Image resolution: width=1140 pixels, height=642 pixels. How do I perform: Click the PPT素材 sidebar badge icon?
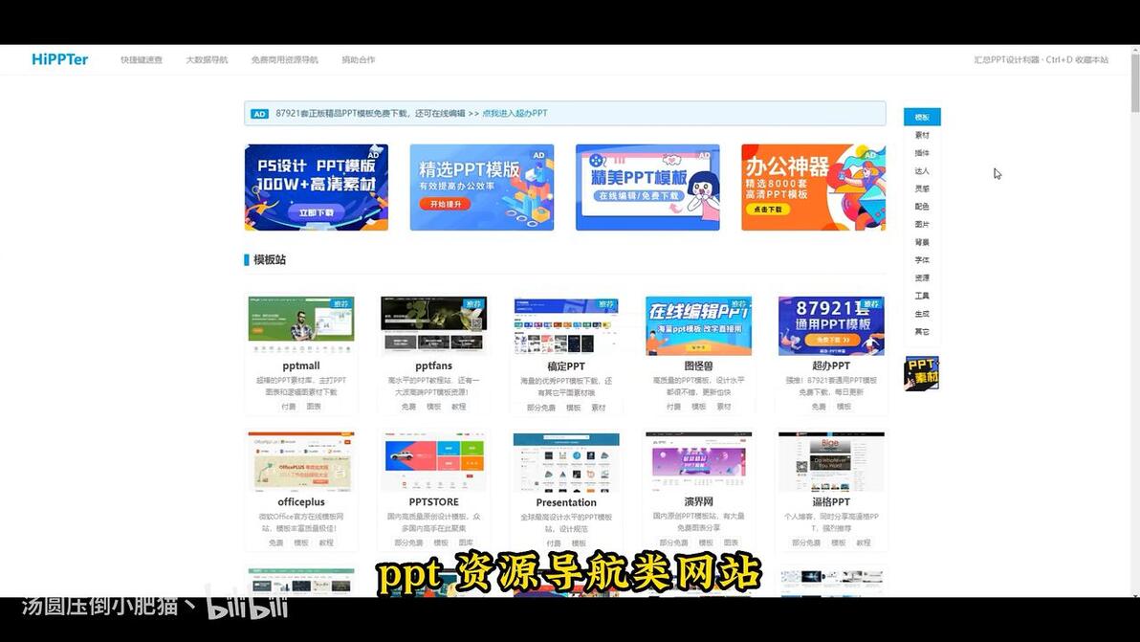click(x=922, y=373)
